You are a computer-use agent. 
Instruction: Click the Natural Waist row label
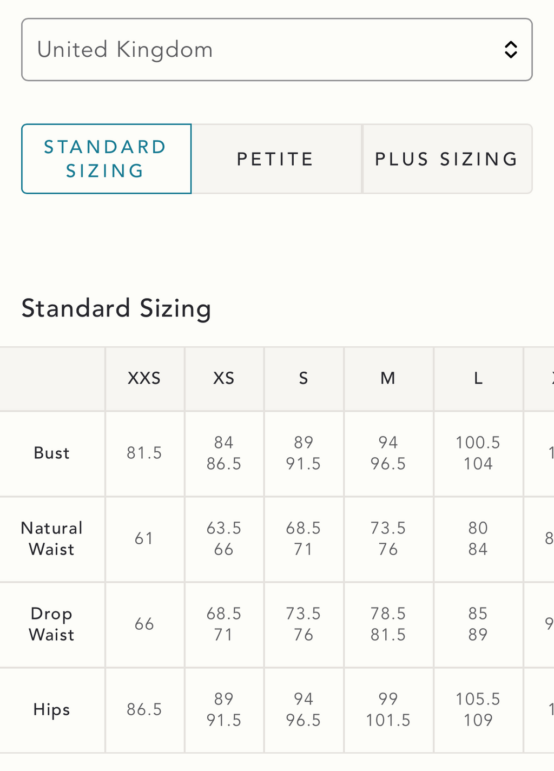point(52,539)
